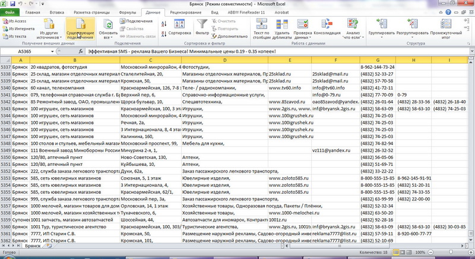Switch to the Вставка tab
Viewport: 475px width, 259px height.
click(56, 12)
